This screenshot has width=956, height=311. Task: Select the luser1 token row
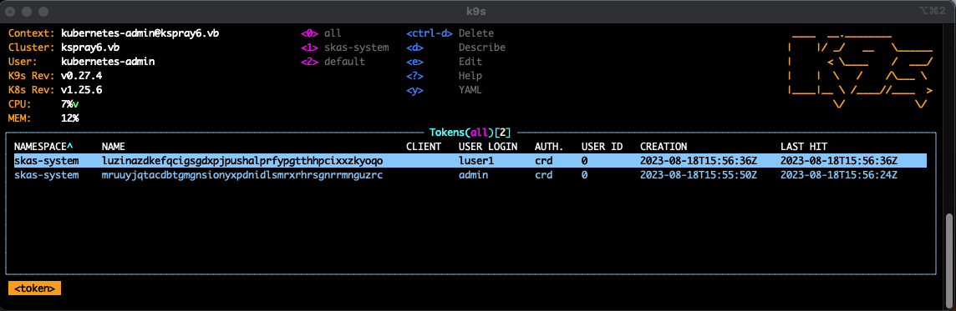point(470,161)
